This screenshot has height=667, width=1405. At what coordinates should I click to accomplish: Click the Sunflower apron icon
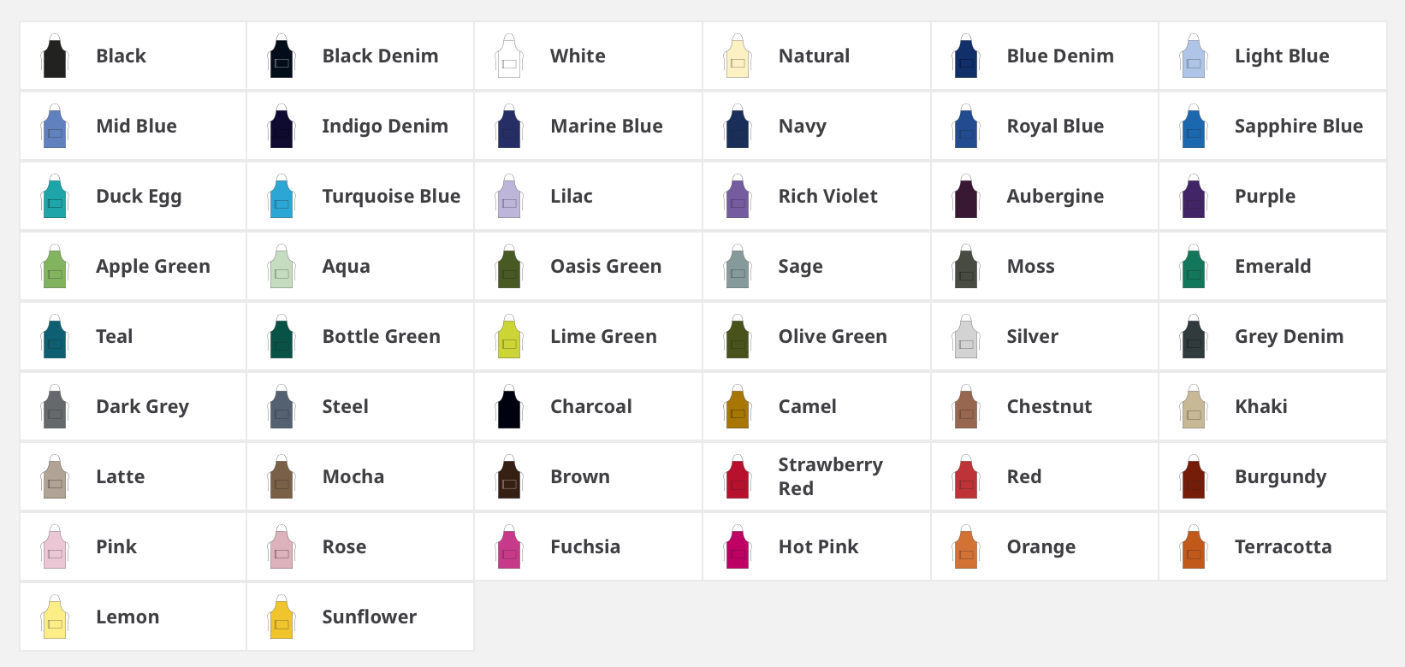point(282,617)
